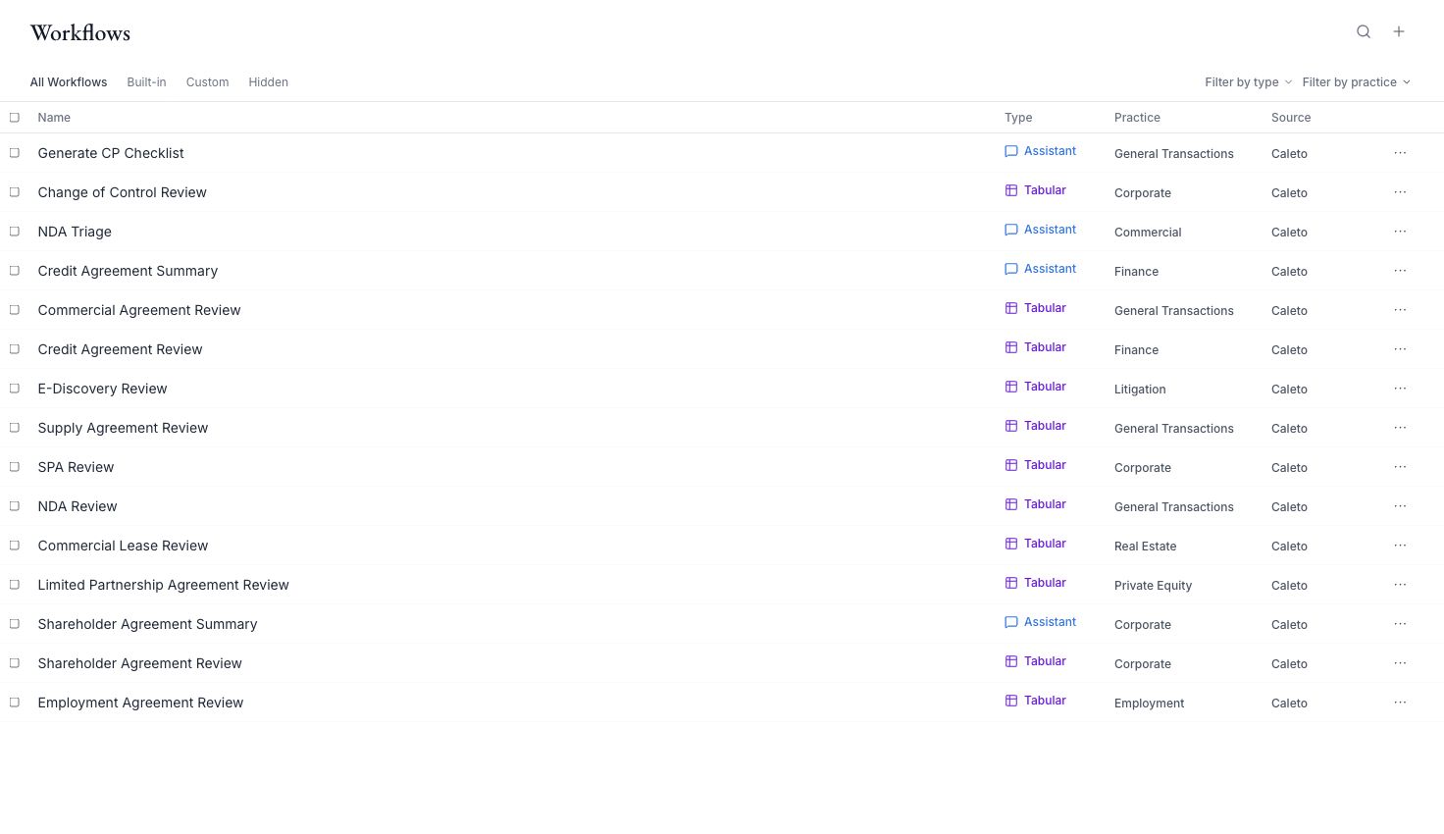This screenshot has height=834, width=1444.
Task: Open more options for E-Discovery Review
Action: (1400, 389)
